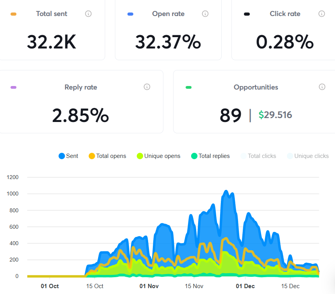Click the 32.2K total sent value
The image size is (335, 294).
click(51, 42)
